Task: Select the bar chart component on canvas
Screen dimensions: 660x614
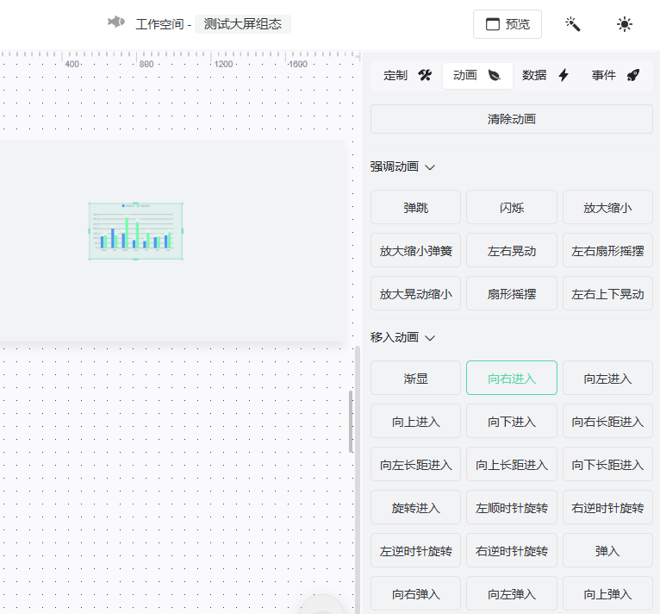Action: coord(135,231)
